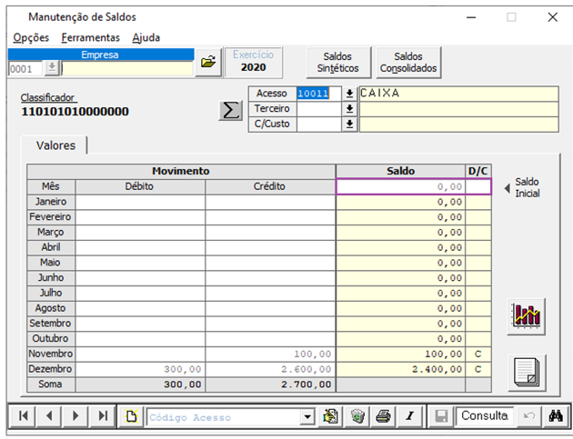Viewport: 573px width, 439px height.
Task: Click the Saldo Inicial value field
Action: 400,186
